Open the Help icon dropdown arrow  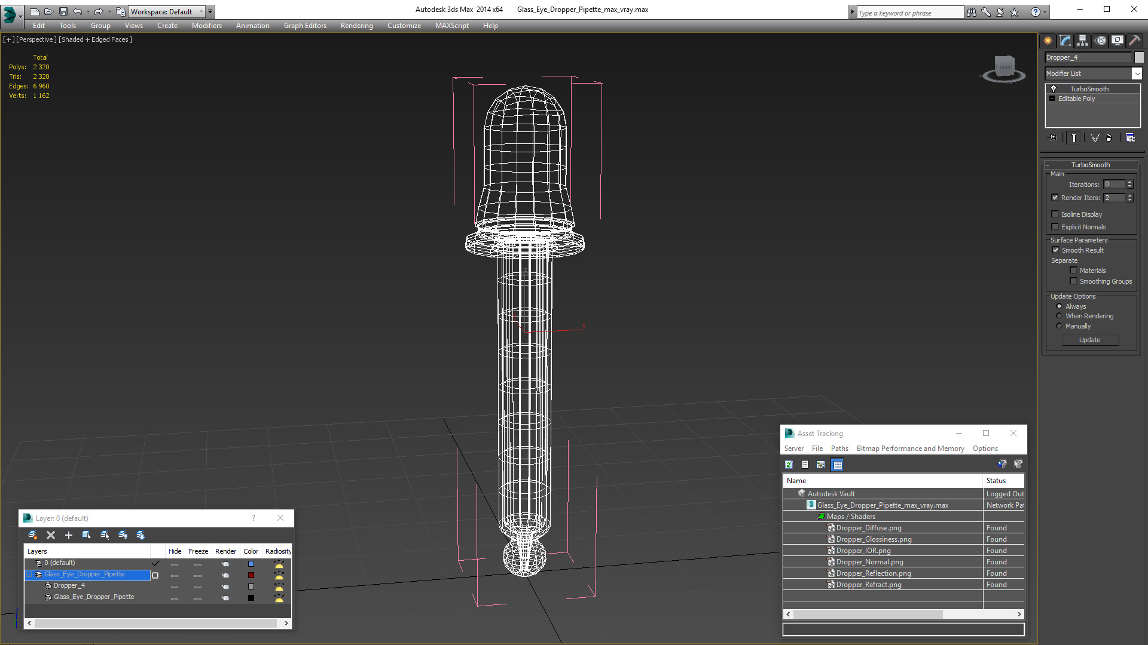click(x=1045, y=12)
